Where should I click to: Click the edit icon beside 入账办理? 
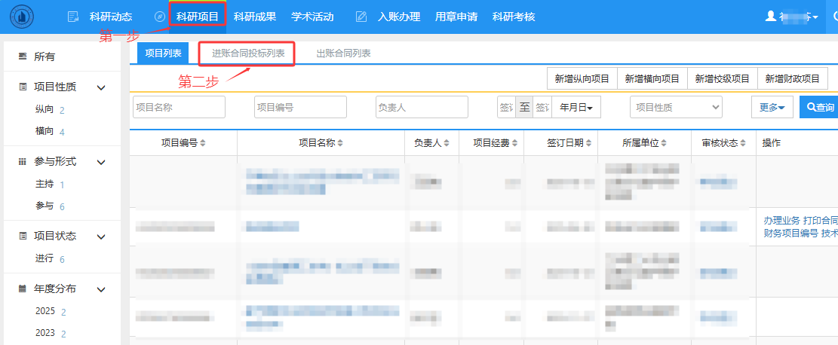(x=361, y=17)
